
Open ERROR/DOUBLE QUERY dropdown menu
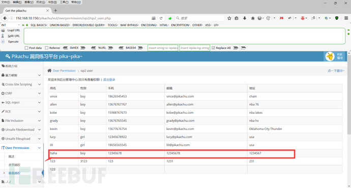click(89, 25)
